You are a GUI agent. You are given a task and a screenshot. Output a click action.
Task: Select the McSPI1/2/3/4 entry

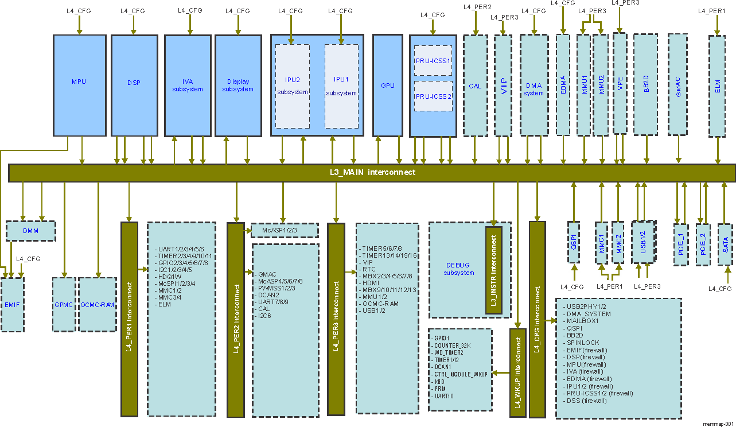(x=177, y=284)
